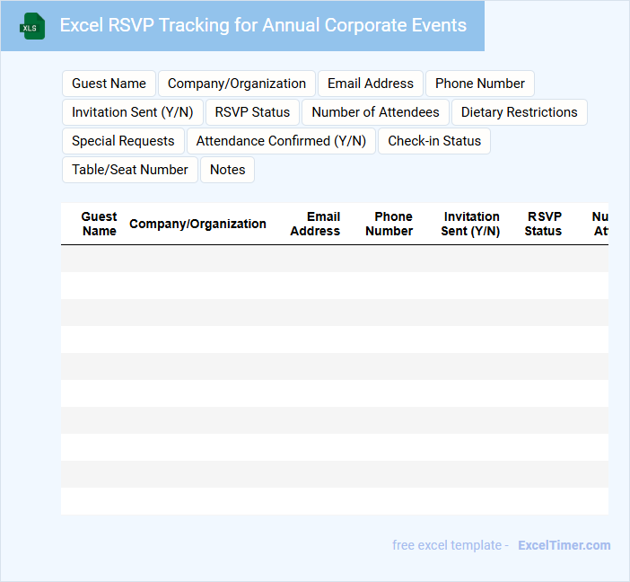630x582 pixels.
Task: Click the Number of Attendees tag
Action: click(x=375, y=112)
